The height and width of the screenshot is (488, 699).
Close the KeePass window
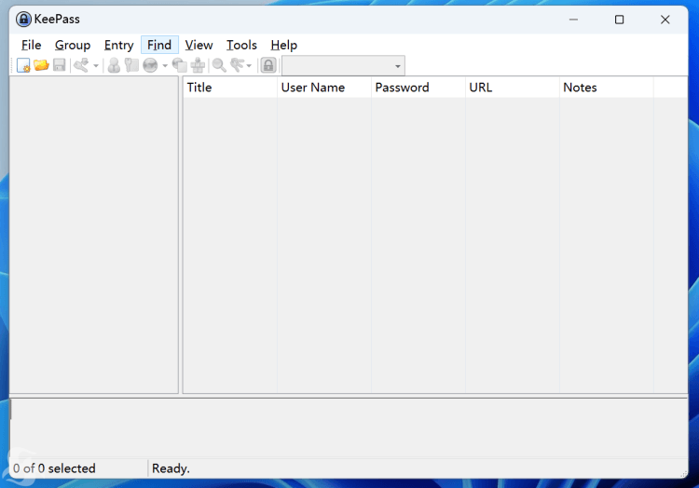pyautogui.click(x=665, y=20)
